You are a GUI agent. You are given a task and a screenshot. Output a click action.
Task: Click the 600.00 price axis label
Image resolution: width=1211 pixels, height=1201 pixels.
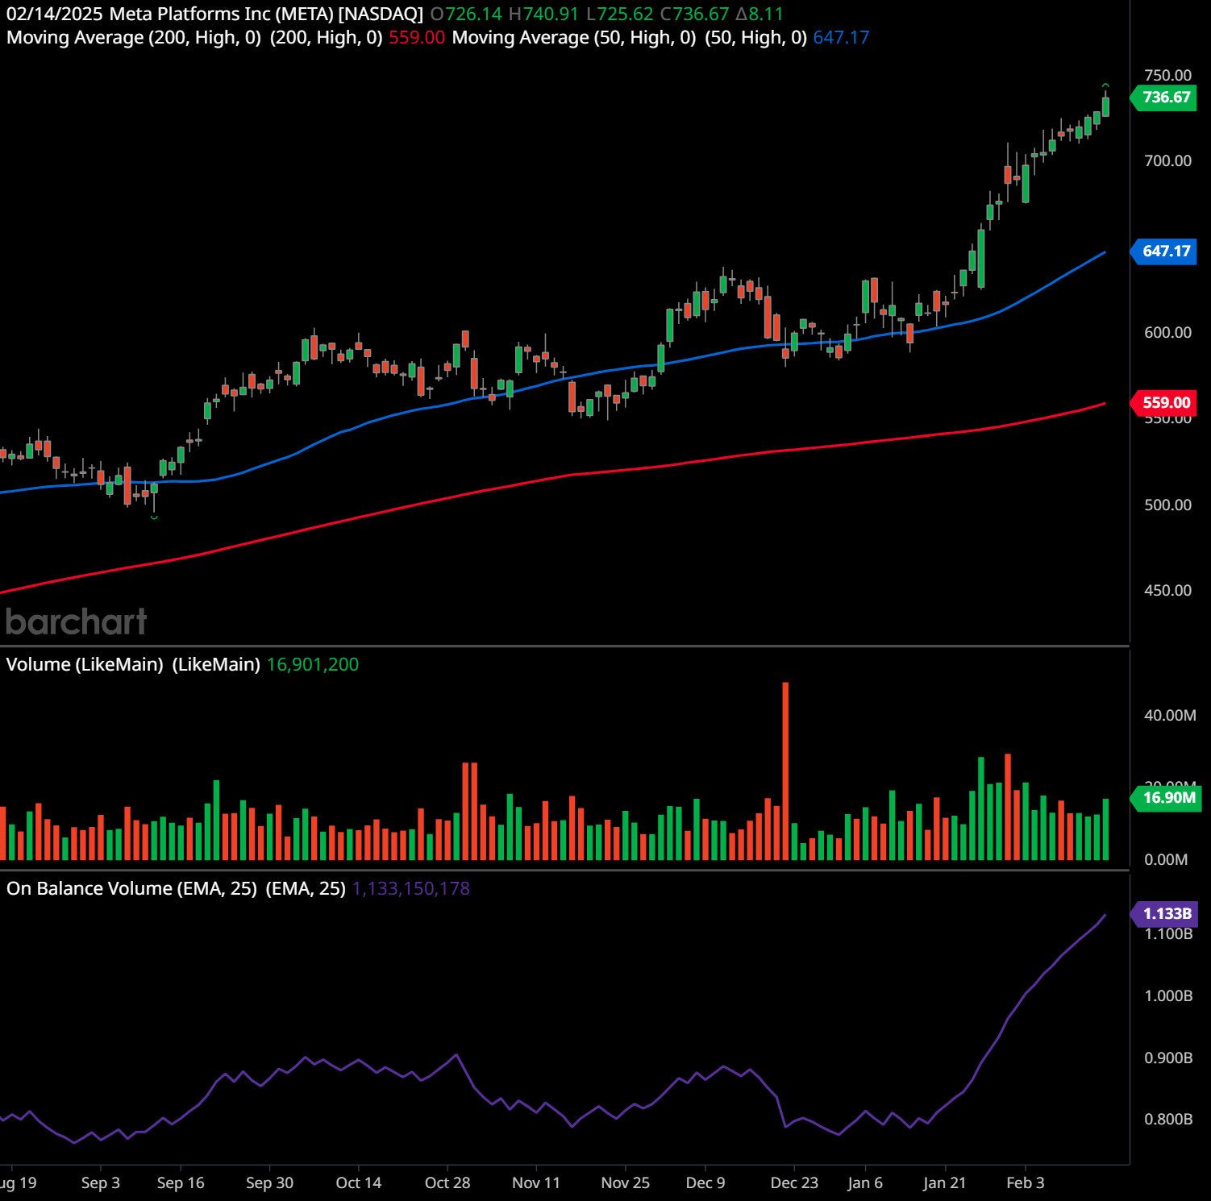1167,332
